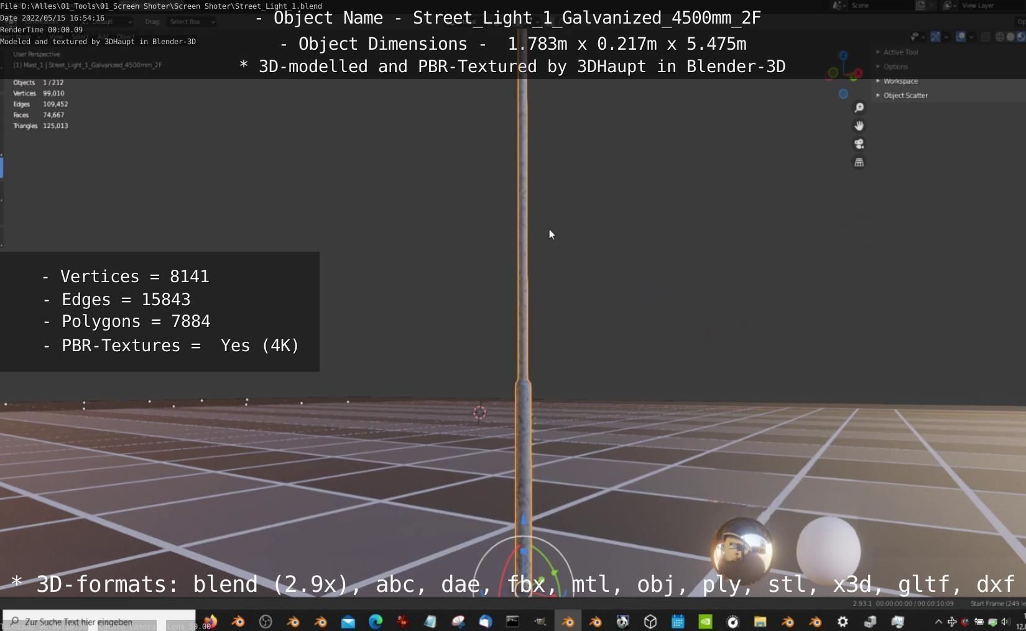
Task: Show hidden system tray icons
Action: pyautogui.click(x=938, y=622)
